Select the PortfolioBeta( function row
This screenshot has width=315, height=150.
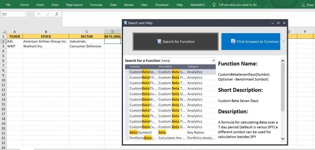[170, 138]
